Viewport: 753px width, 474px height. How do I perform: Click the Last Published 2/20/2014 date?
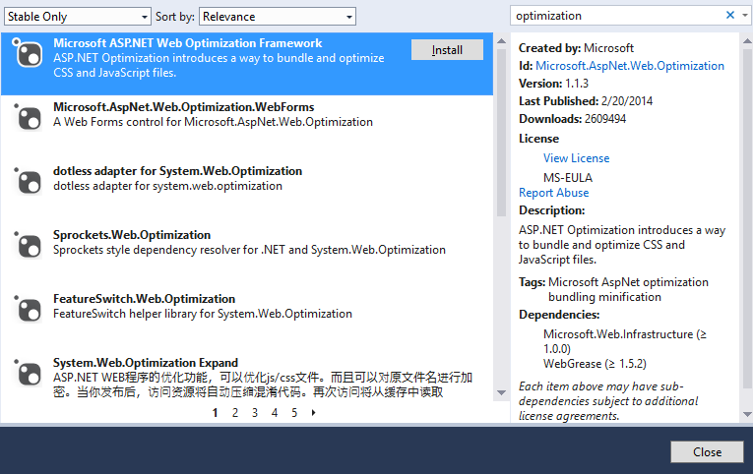(627, 101)
